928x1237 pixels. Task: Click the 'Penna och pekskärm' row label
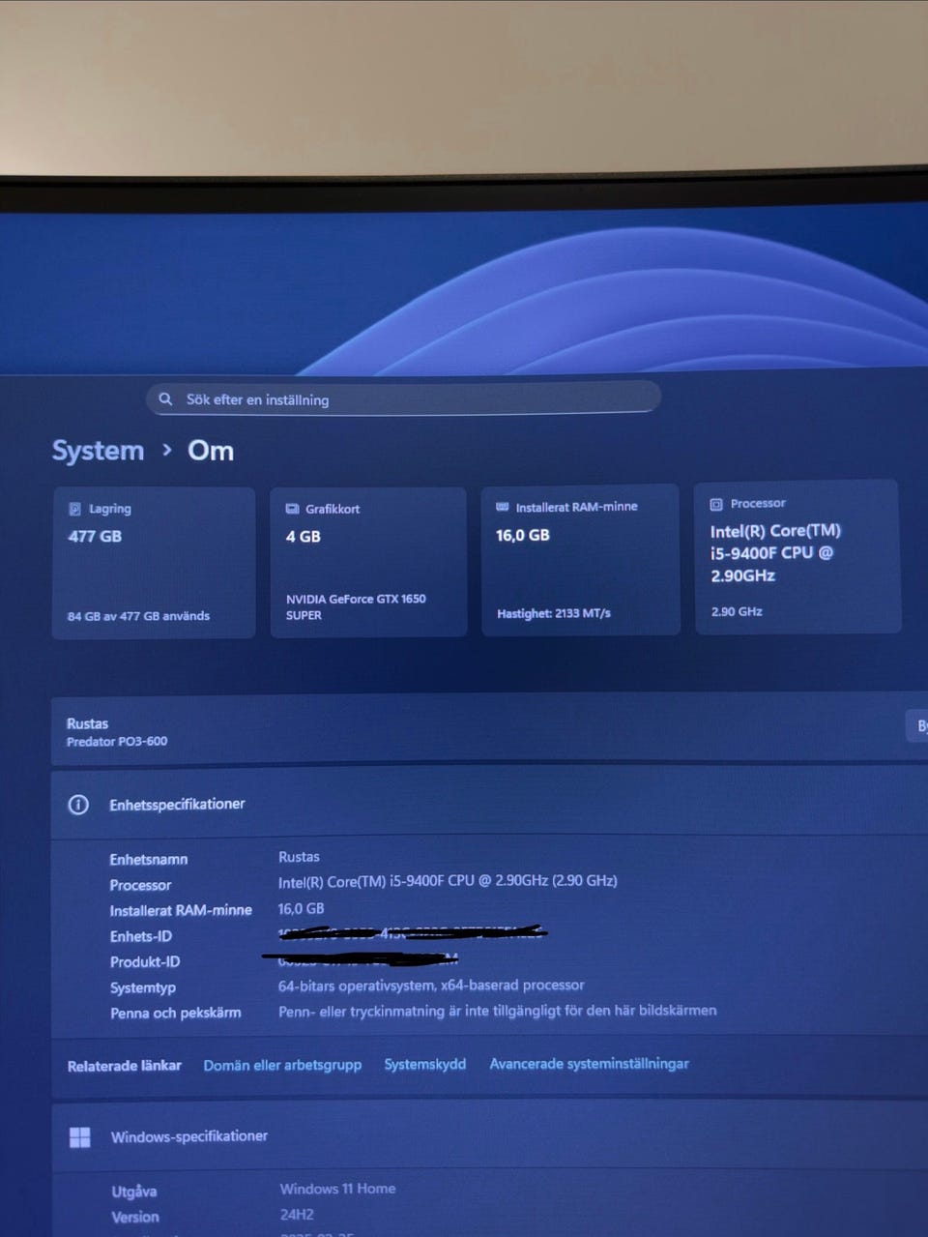click(x=176, y=1013)
